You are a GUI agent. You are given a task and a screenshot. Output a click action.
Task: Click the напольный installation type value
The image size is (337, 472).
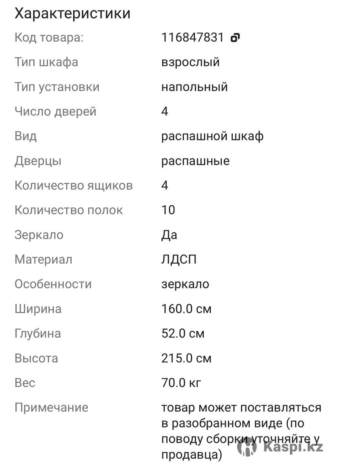[x=194, y=87]
